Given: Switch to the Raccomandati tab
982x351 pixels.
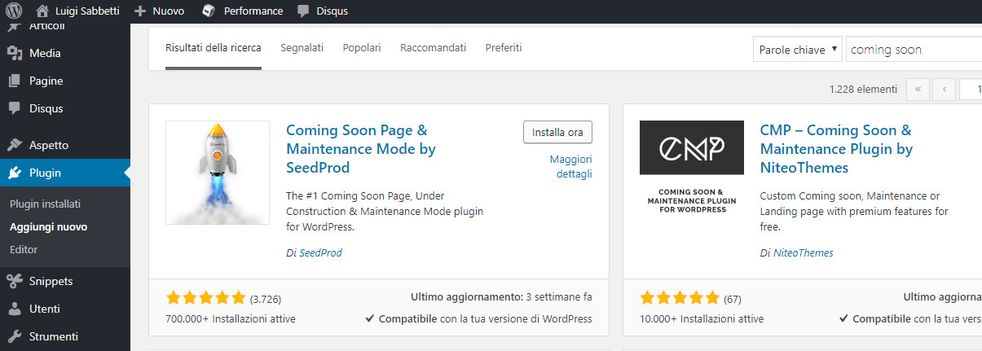Looking at the screenshot, I should coord(433,48).
